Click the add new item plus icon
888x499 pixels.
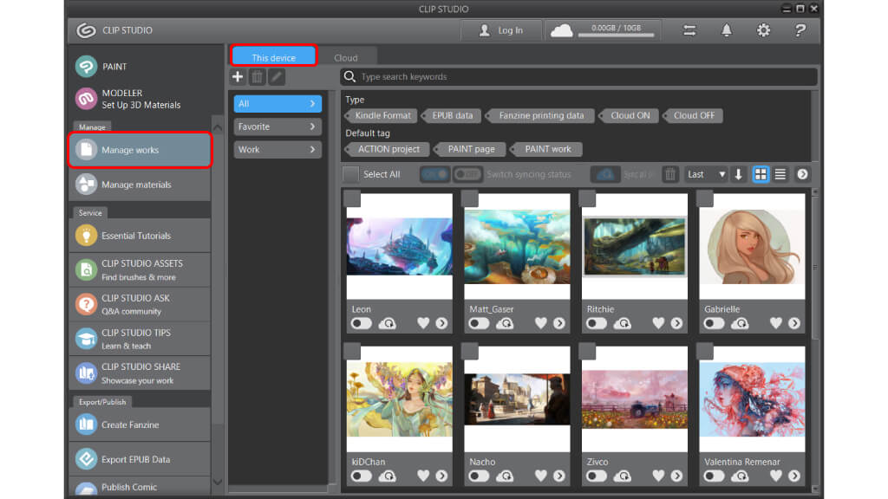click(x=238, y=77)
